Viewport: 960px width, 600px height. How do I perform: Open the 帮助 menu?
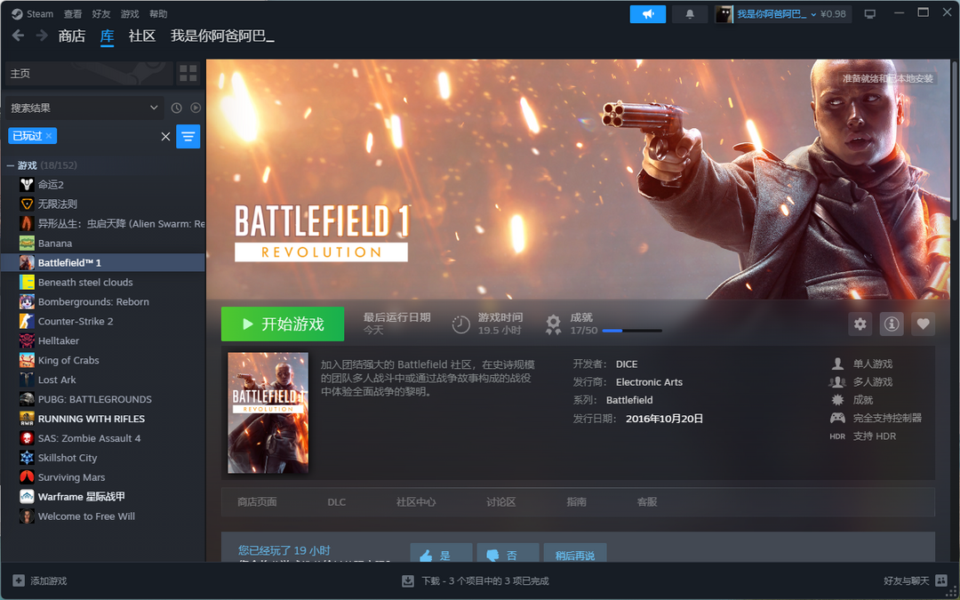(158, 13)
